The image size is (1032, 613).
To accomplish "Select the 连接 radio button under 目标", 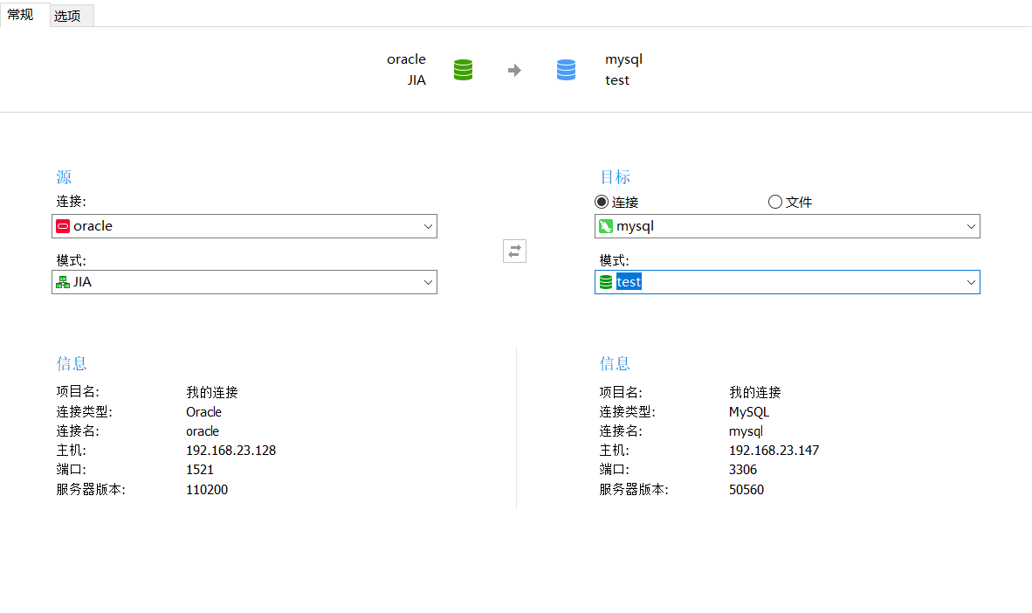I will pos(602,202).
